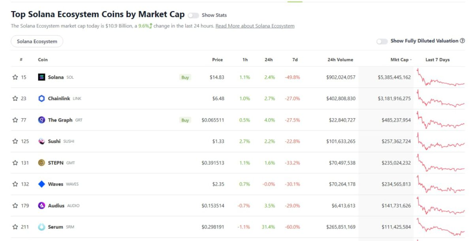This screenshot has height=241, width=474.
Task: Select the Solana Ecosystem category pill
Action: [37, 41]
